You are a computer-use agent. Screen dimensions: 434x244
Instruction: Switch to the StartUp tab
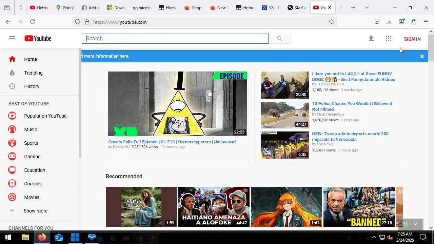(296, 7)
